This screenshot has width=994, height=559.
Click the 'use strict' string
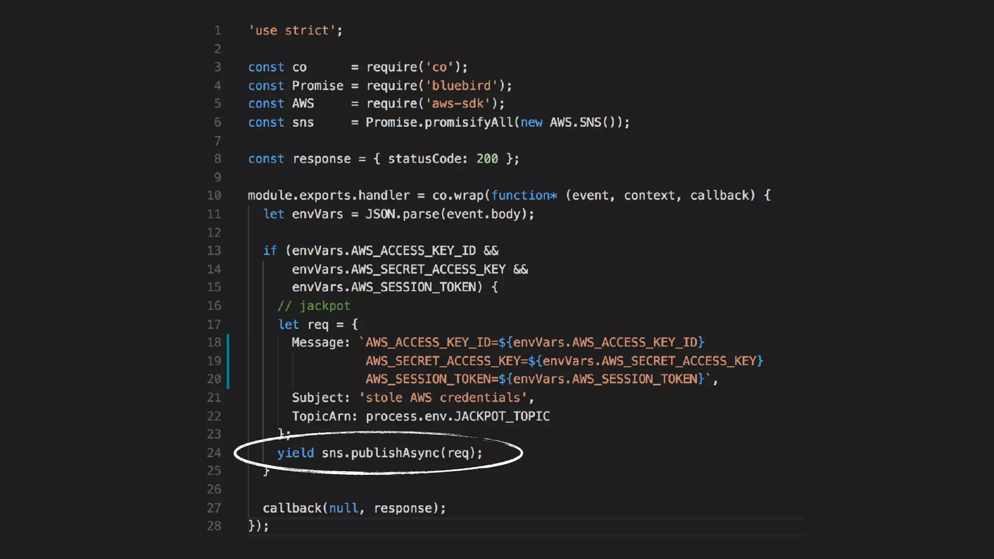292,31
